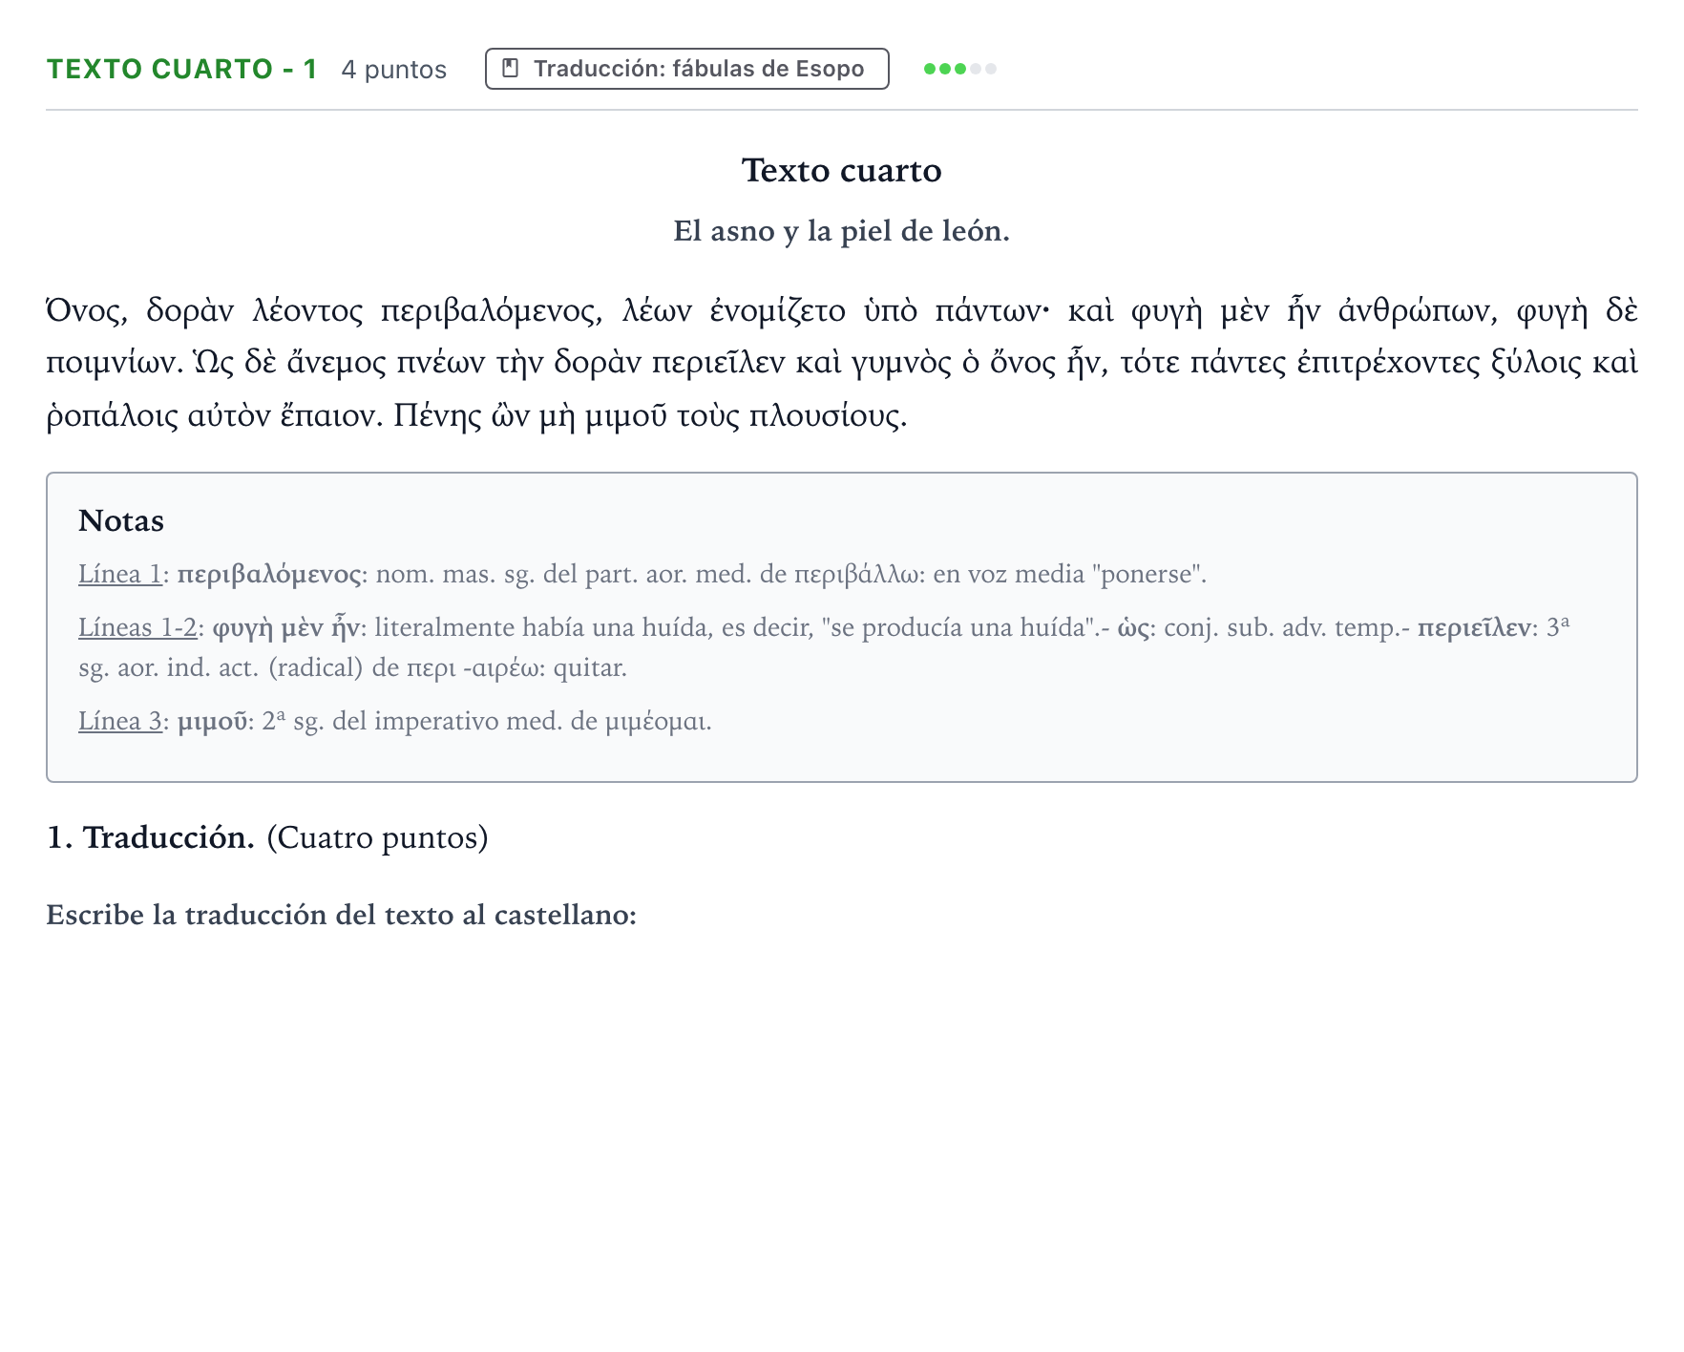Click 'Escribe la traducción del texto al castellano:'
The image size is (1684, 1352).
tap(342, 915)
